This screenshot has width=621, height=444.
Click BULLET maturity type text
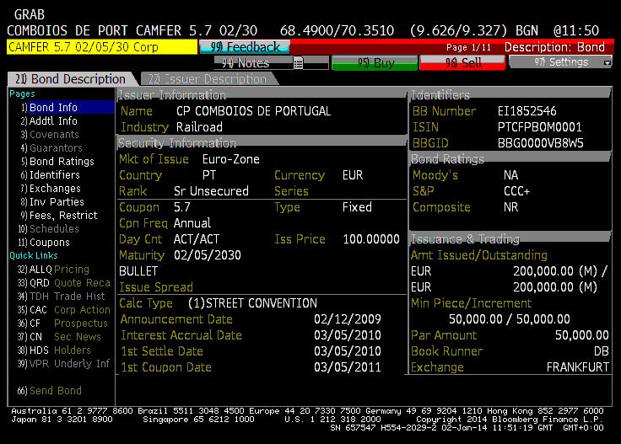click(138, 271)
